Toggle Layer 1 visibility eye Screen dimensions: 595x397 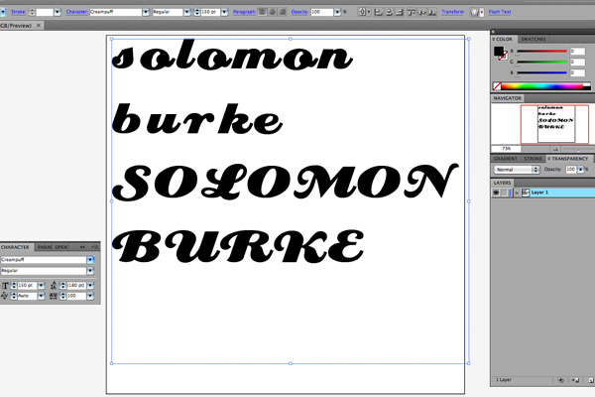496,193
